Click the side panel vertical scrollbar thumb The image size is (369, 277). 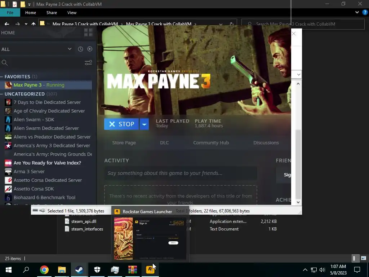click(x=298, y=164)
